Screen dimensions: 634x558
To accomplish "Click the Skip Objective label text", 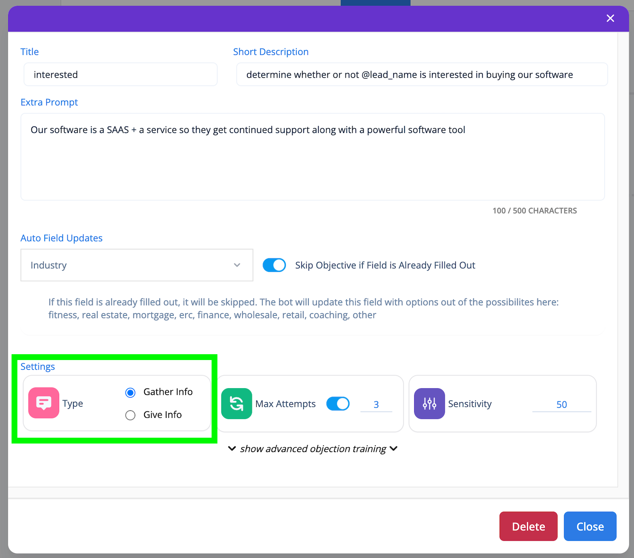I will point(385,265).
